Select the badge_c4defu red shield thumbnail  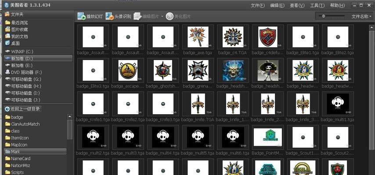[268, 37]
